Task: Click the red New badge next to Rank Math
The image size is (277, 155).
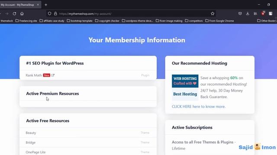Action: tap(47, 75)
